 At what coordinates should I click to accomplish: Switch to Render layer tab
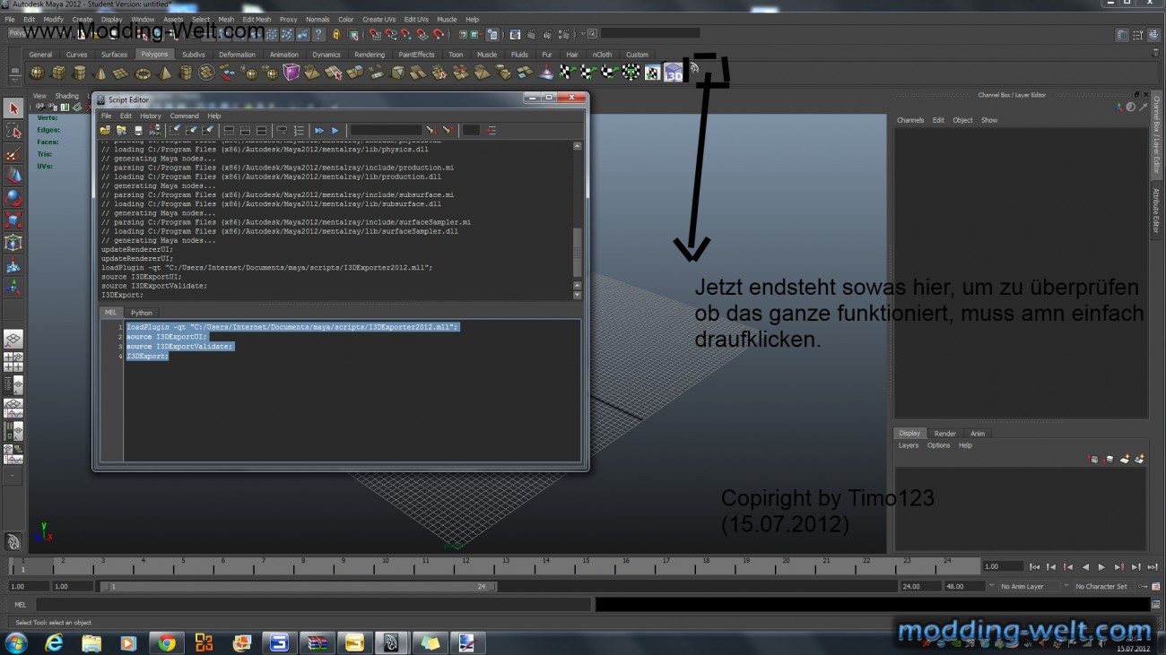click(944, 434)
